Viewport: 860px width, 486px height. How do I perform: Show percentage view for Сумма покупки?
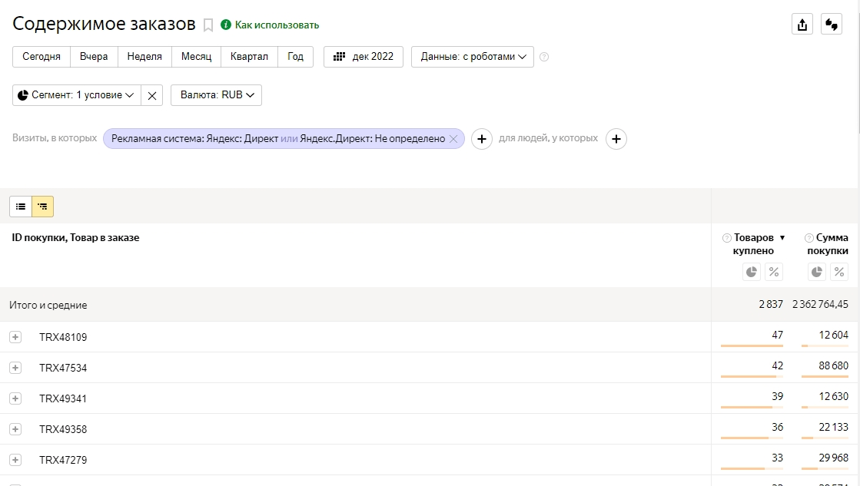click(x=839, y=271)
